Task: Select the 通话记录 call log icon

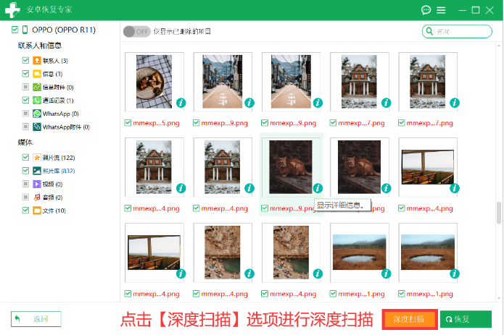Action: tap(37, 101)
